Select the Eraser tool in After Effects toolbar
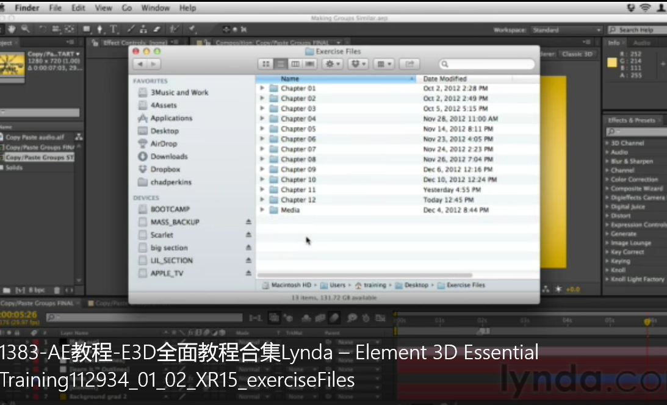Screen dimensions: 667x405 coord(157,29)
